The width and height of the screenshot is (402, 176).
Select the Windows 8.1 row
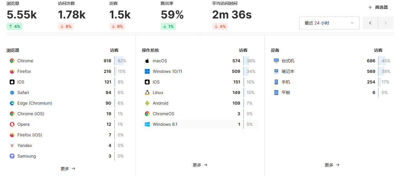click(200, 124)
